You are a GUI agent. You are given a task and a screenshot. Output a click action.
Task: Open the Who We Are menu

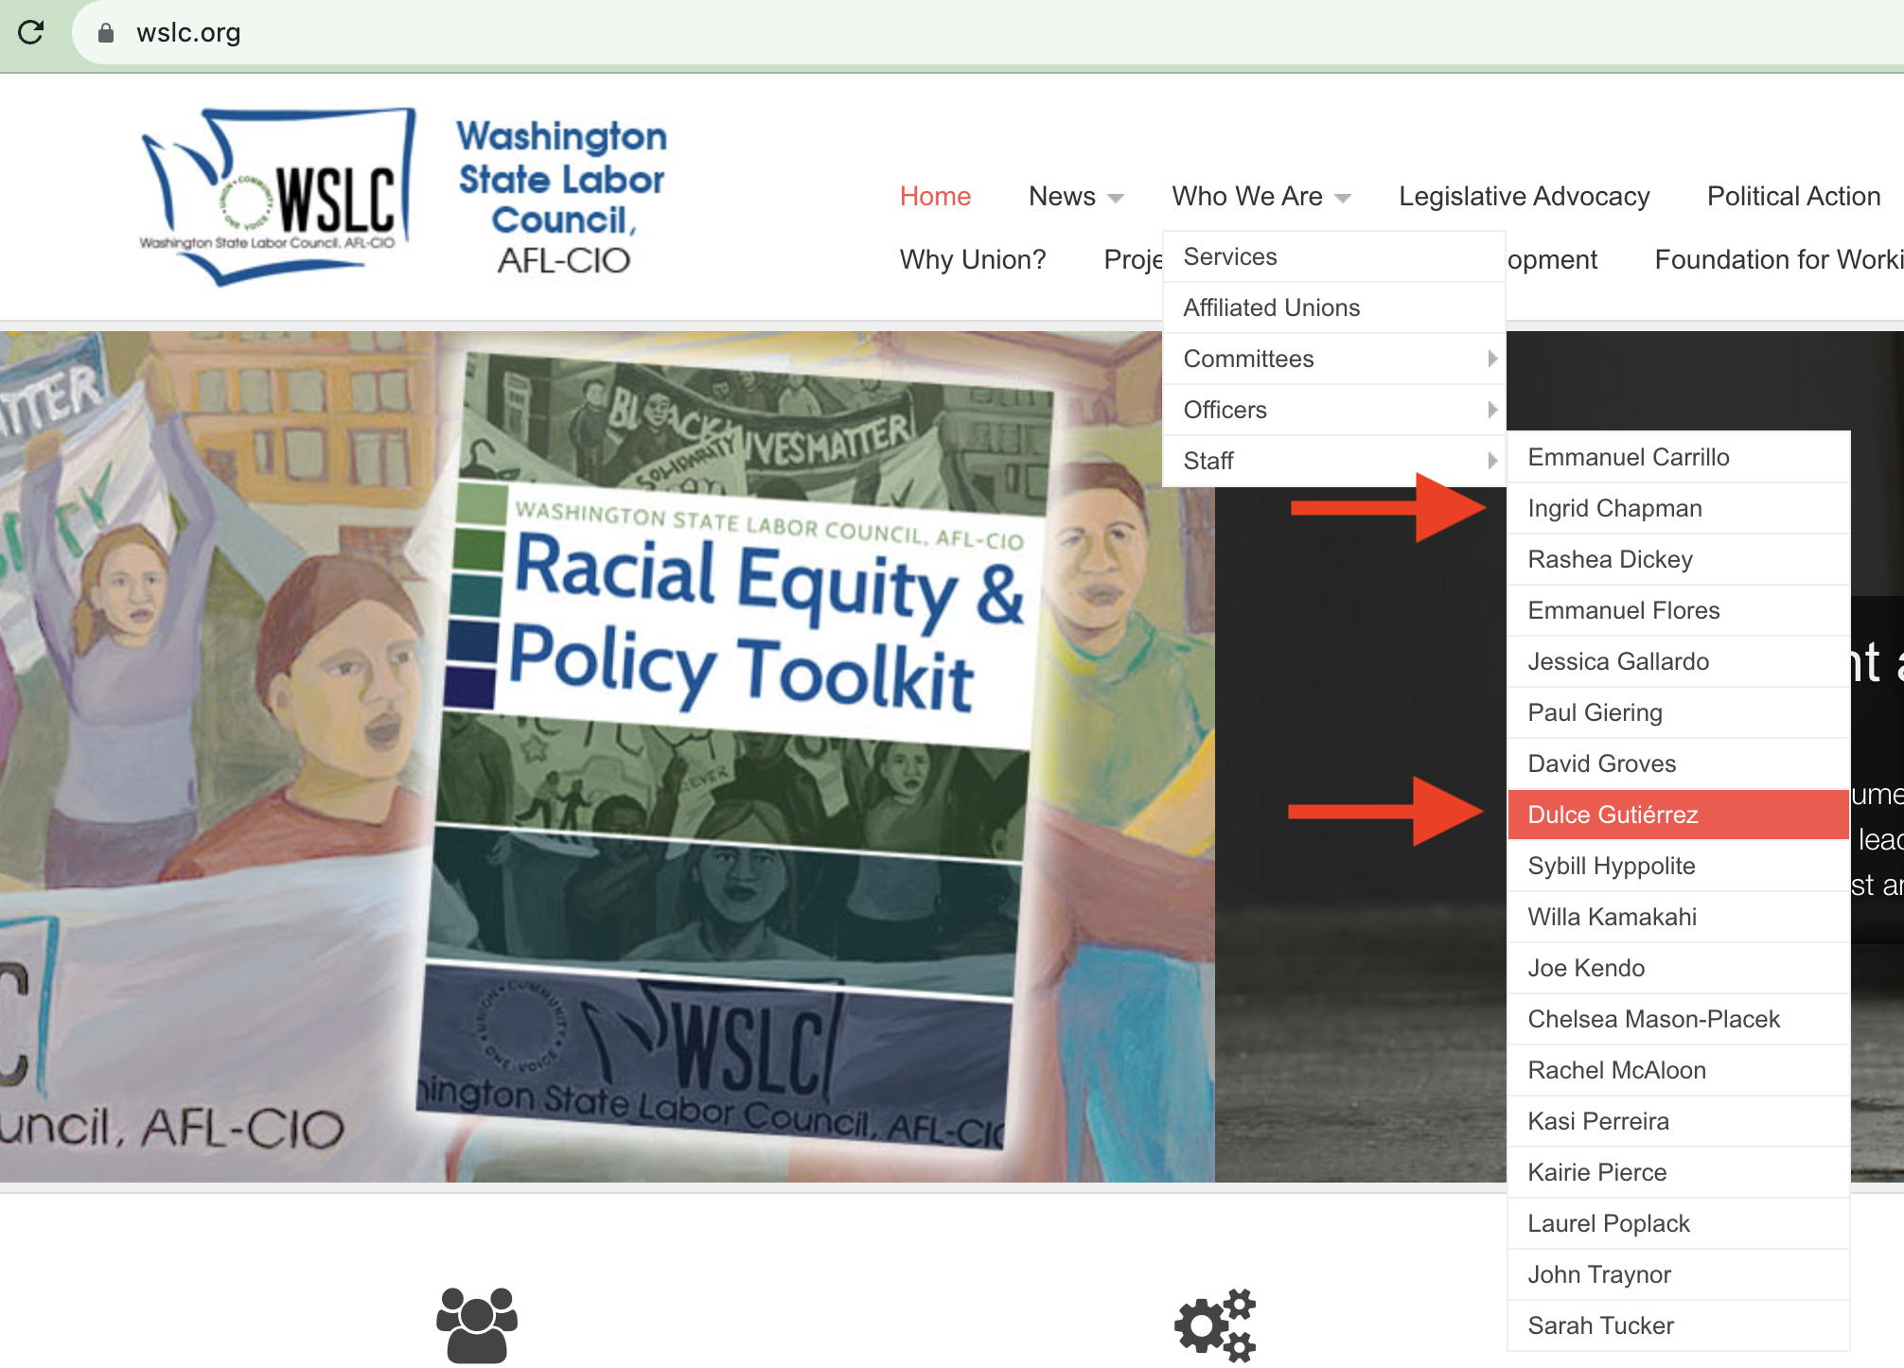1247,196
